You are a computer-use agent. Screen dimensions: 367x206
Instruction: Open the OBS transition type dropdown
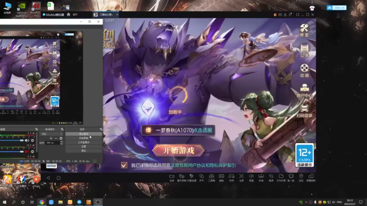(x=52, y=134)
